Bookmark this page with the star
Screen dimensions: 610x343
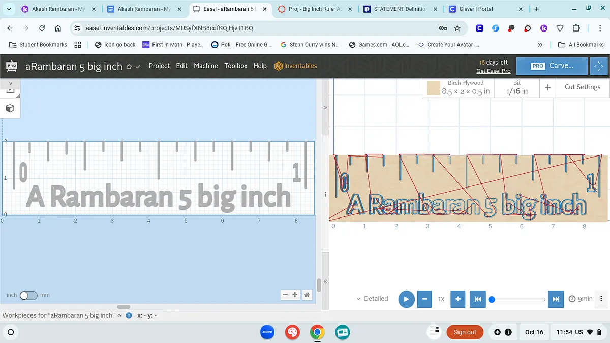(x=457, y=28)
